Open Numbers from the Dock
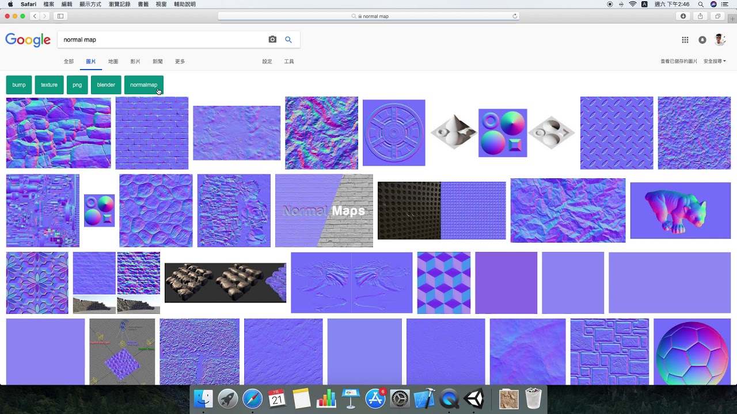 pos(326,398)
